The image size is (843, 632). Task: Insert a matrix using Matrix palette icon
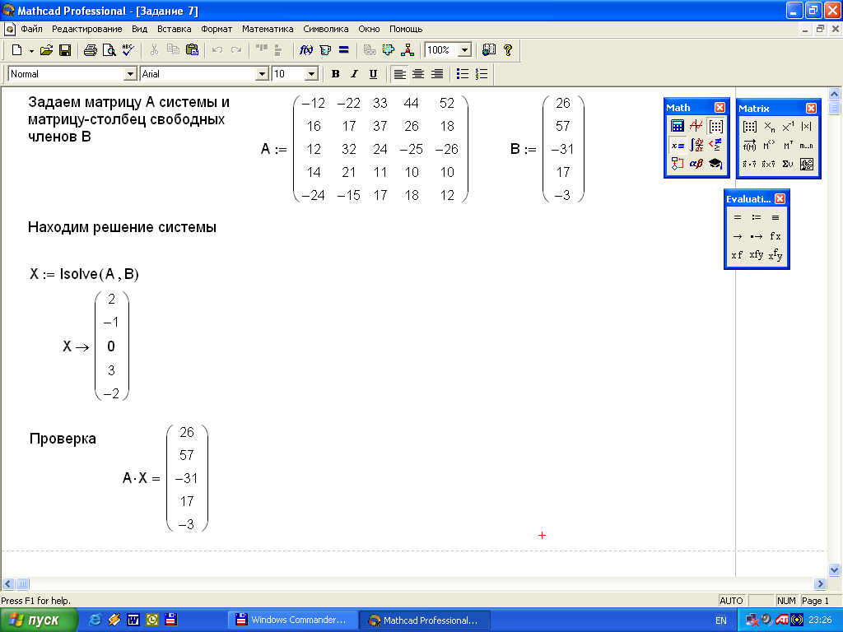[x=749, y=127]
